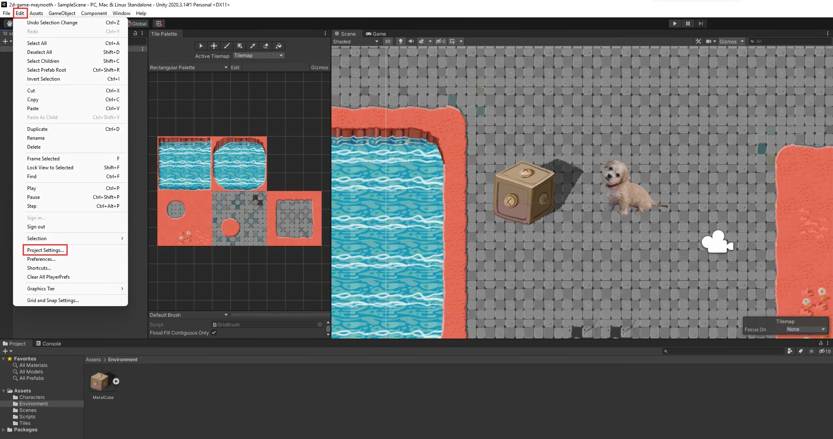Screen dimensions: 833x439
Task: Open Project Settings from Edit menu
Action: 45,250
